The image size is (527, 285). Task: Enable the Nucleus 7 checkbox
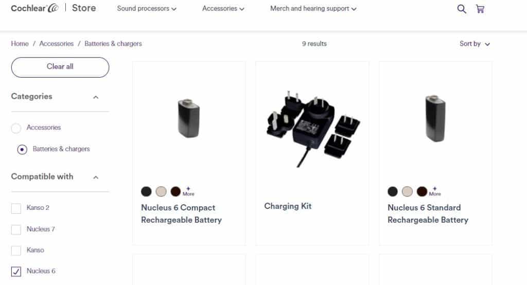point(16,229)
